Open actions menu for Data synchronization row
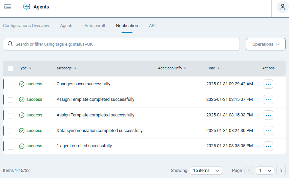The image size is (289, 178). 268,131
